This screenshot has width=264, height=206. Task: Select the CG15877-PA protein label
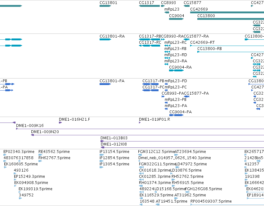[196, 93]
